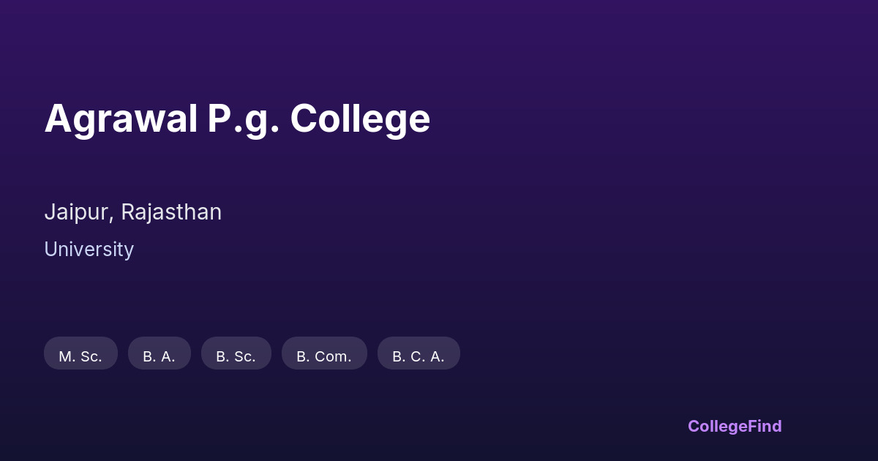Pick the B. C. A. course chip
This screenshot has height=461, width=878.
(418, 354)
